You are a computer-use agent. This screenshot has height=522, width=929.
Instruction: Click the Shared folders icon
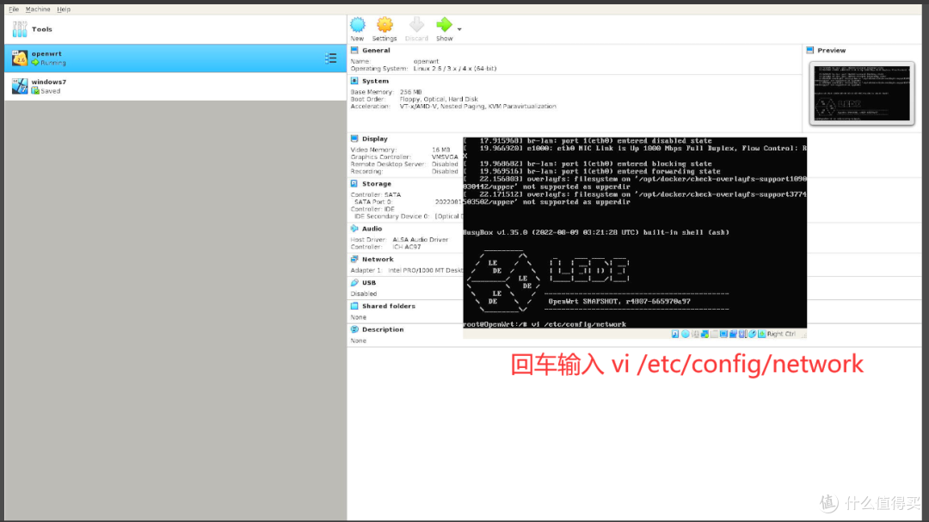coord(354,306)
